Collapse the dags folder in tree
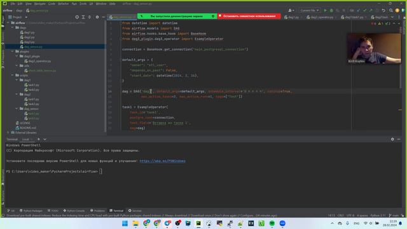 13,27
